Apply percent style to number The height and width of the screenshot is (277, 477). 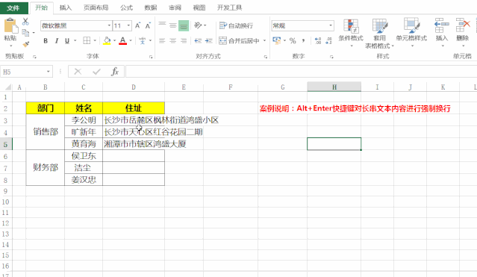click(x=293, y=40)
